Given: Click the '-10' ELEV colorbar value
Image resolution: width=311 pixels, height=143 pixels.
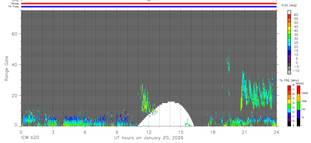Looking at the screenshot, I should tap(296, 71).
